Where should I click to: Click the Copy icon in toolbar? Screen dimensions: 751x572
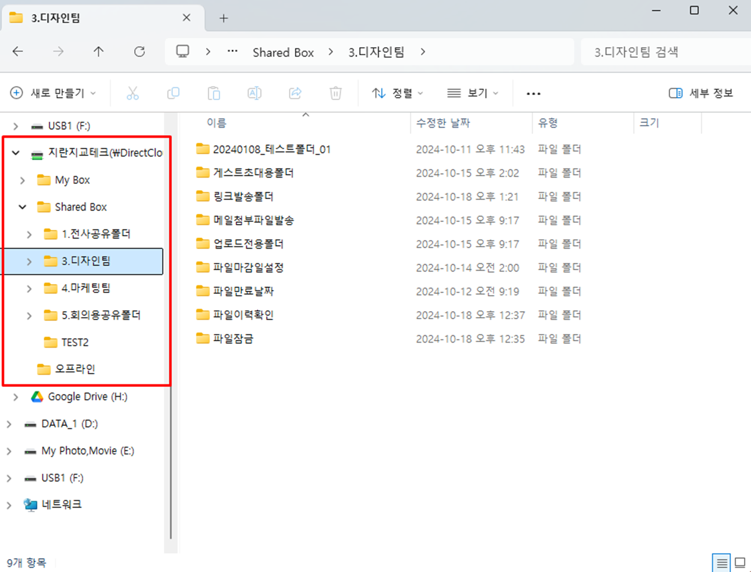[173, 93]
